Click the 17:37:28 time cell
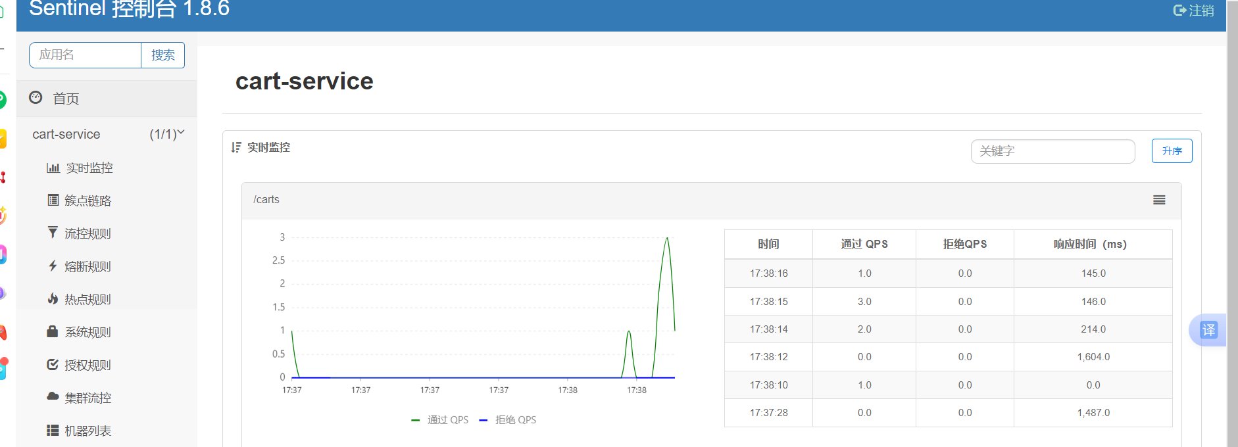 tap(768, 413)
